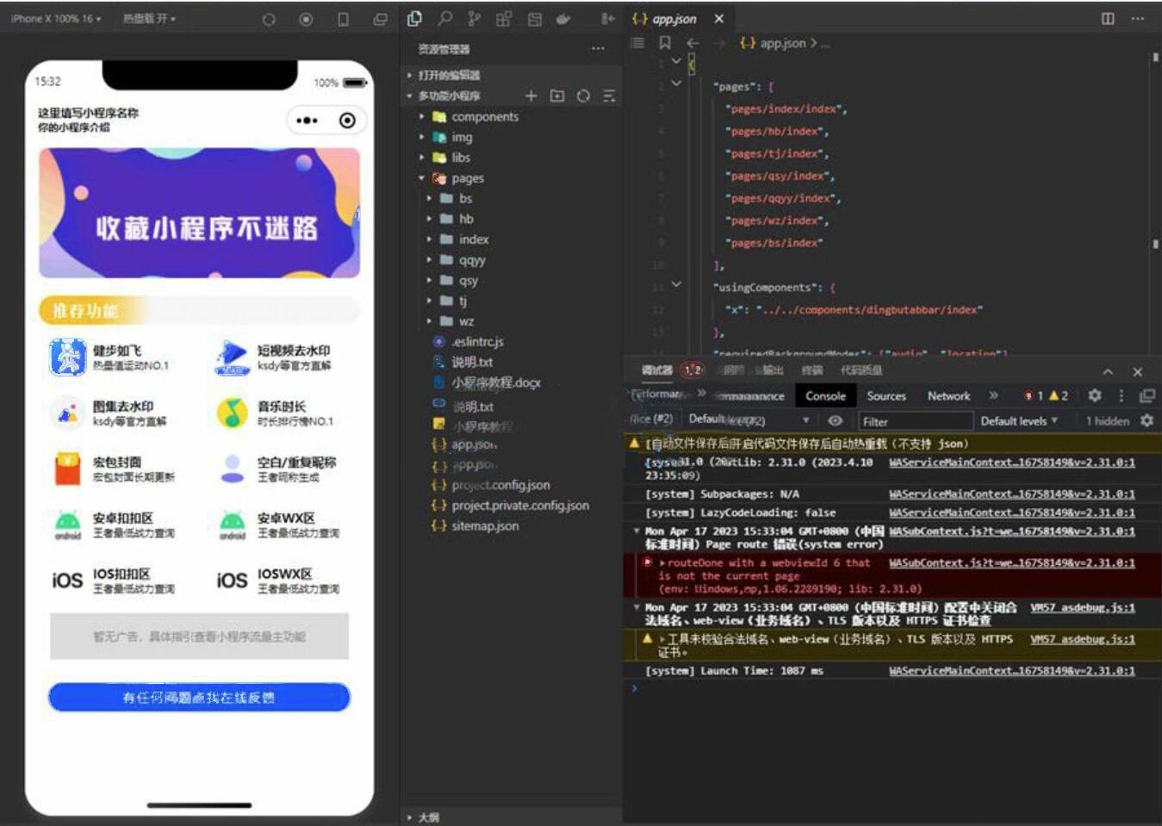Click the simulator record/stop circle icon
The height and width of the screenshot is (826, 1162).
(x=306, y=19)
